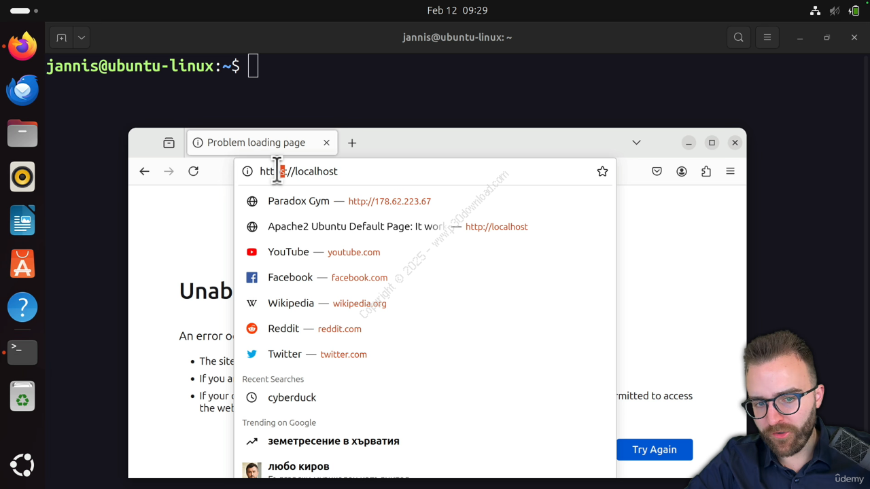
Task: Launch LibreOffice Writer from the dock
Action: click(x=22, y=221)
